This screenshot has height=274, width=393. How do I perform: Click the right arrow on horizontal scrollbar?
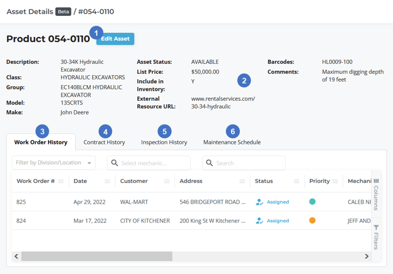pos(367,256)
